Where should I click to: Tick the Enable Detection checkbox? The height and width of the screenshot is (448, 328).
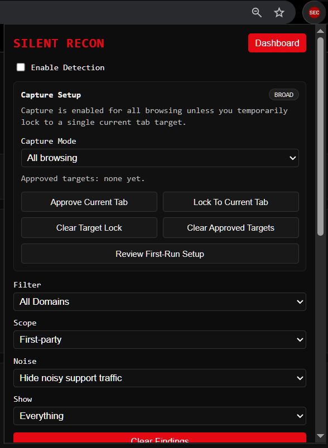(21, 67)
